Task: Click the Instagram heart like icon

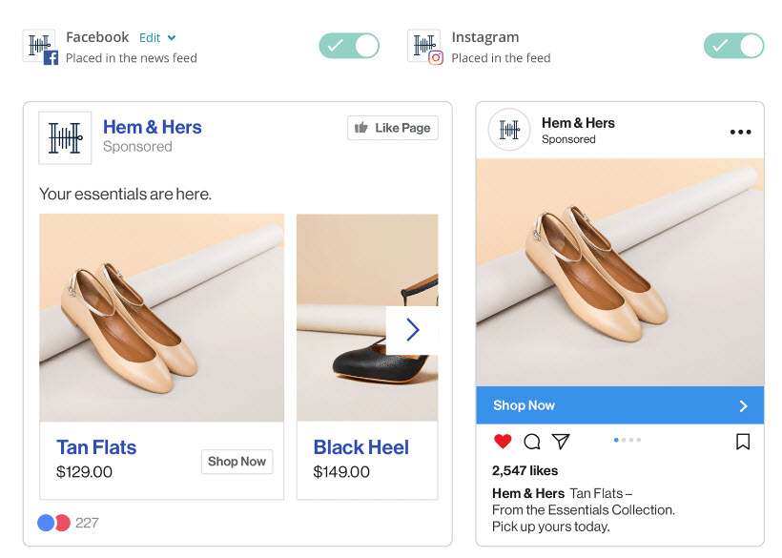Action: click(x=503, y=442)
